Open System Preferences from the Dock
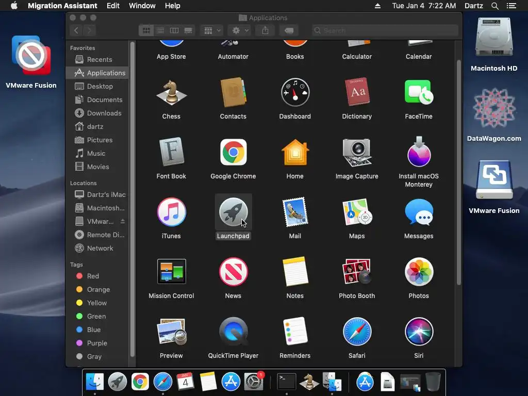Screen dimensions: 528x396 tap(254, 382)
